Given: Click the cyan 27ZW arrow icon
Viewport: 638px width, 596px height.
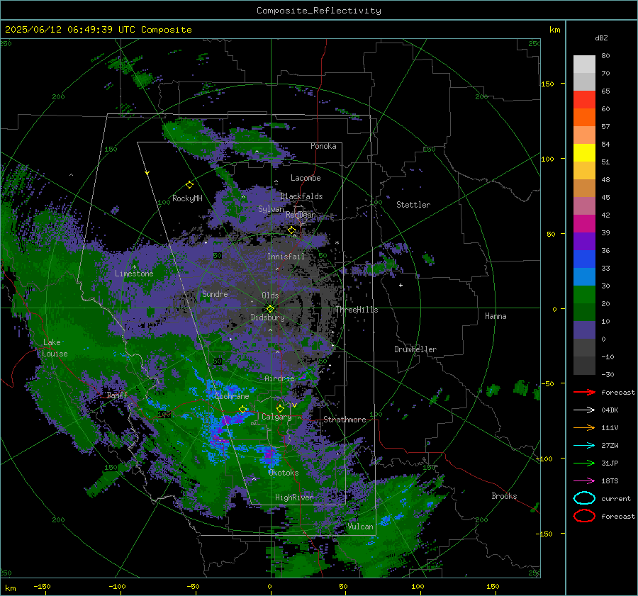Looking at the screenshot, I should (x=584, y=446).
